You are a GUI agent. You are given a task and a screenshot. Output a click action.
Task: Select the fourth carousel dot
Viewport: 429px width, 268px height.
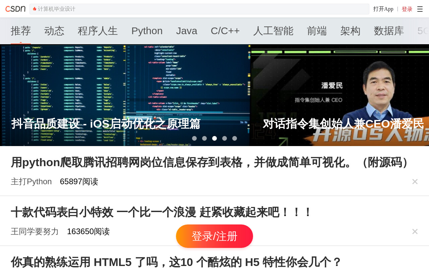[x=225, y=138]
